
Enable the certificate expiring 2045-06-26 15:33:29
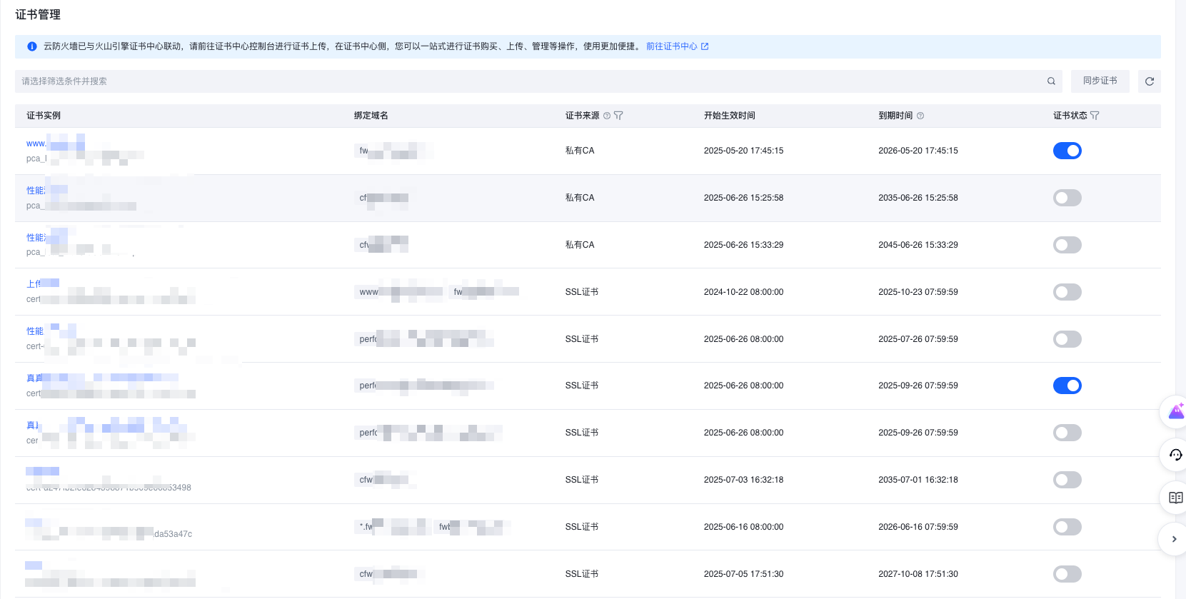[1067, 245]
